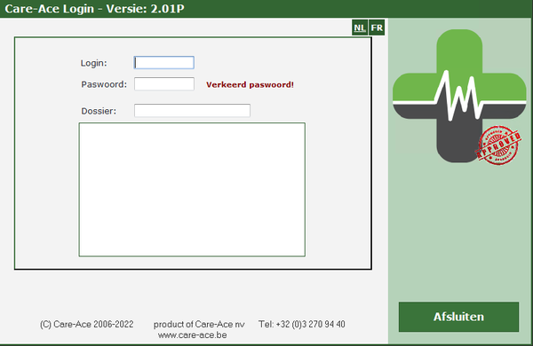Select the Dossier text field
533x346 pixels.
192,110
